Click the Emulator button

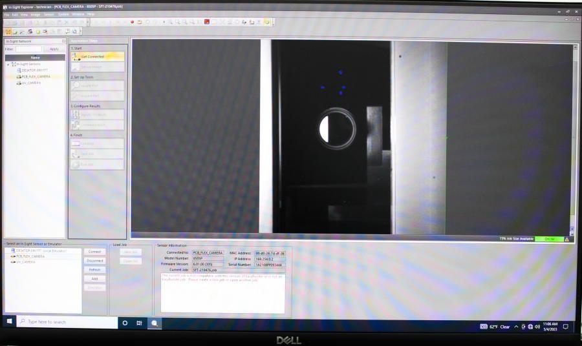(94, 287)
